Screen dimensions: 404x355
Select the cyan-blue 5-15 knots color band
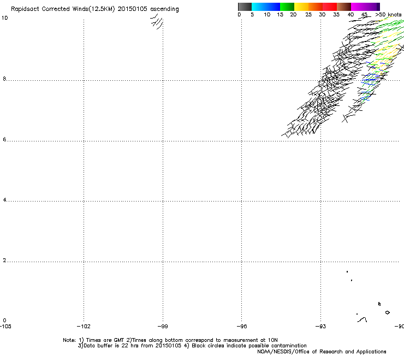tap(266, 7)
